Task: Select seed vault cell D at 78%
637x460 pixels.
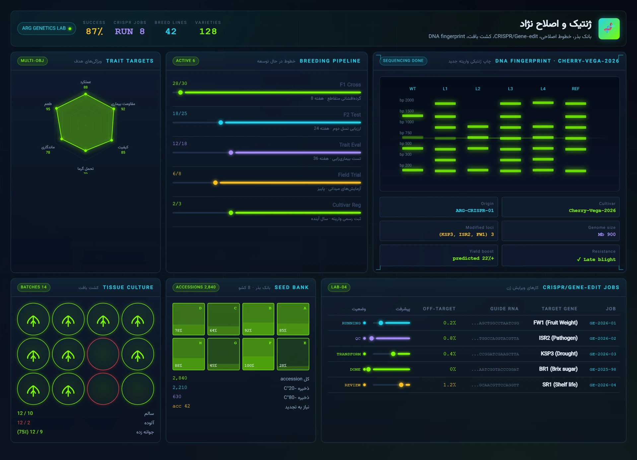Action: tap(188, 319)
